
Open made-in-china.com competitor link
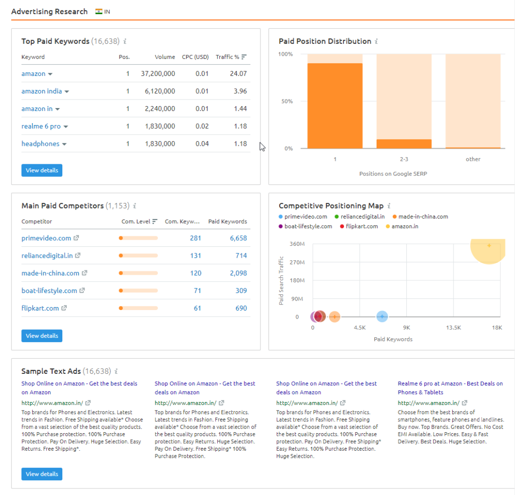click(50, 273)
